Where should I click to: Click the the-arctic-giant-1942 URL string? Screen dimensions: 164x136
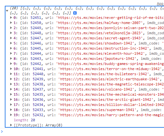(106, 100)
